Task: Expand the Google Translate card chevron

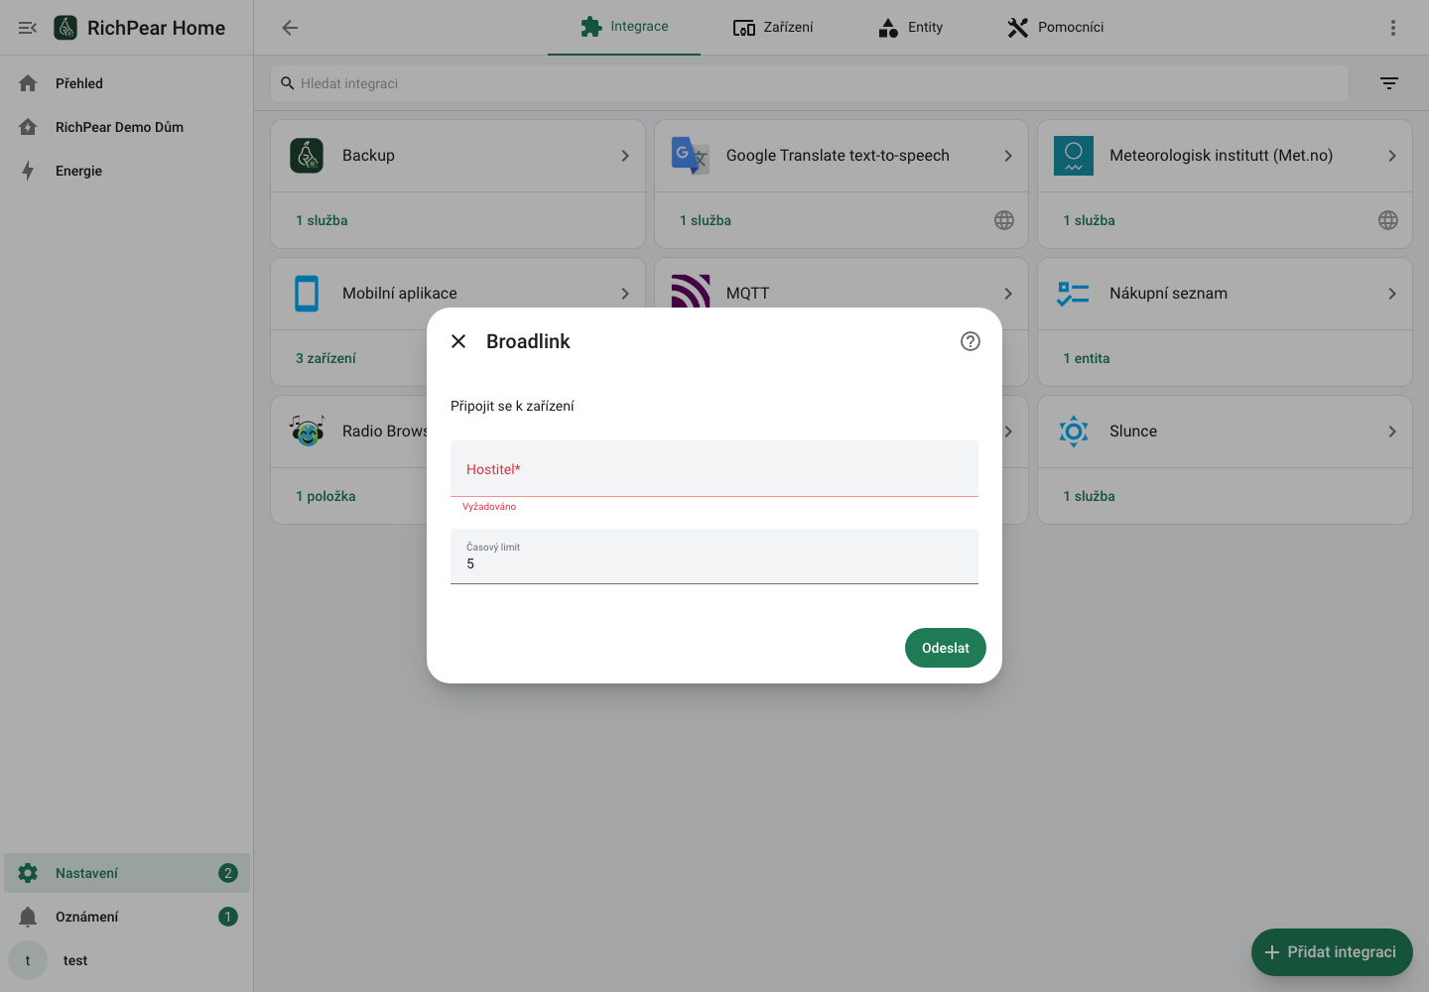Action: (1008, 156)
